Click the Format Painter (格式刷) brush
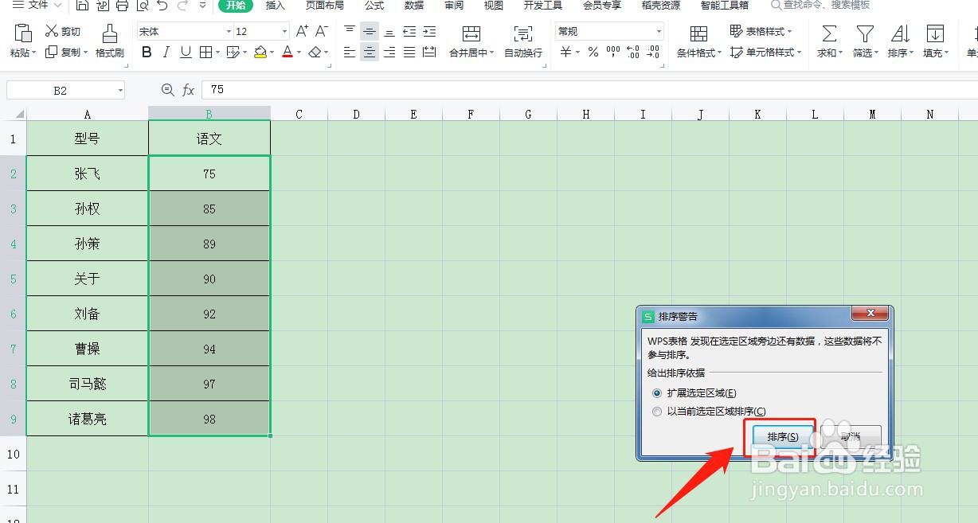This screenshot has height=523, width=978. coord(110,33)
